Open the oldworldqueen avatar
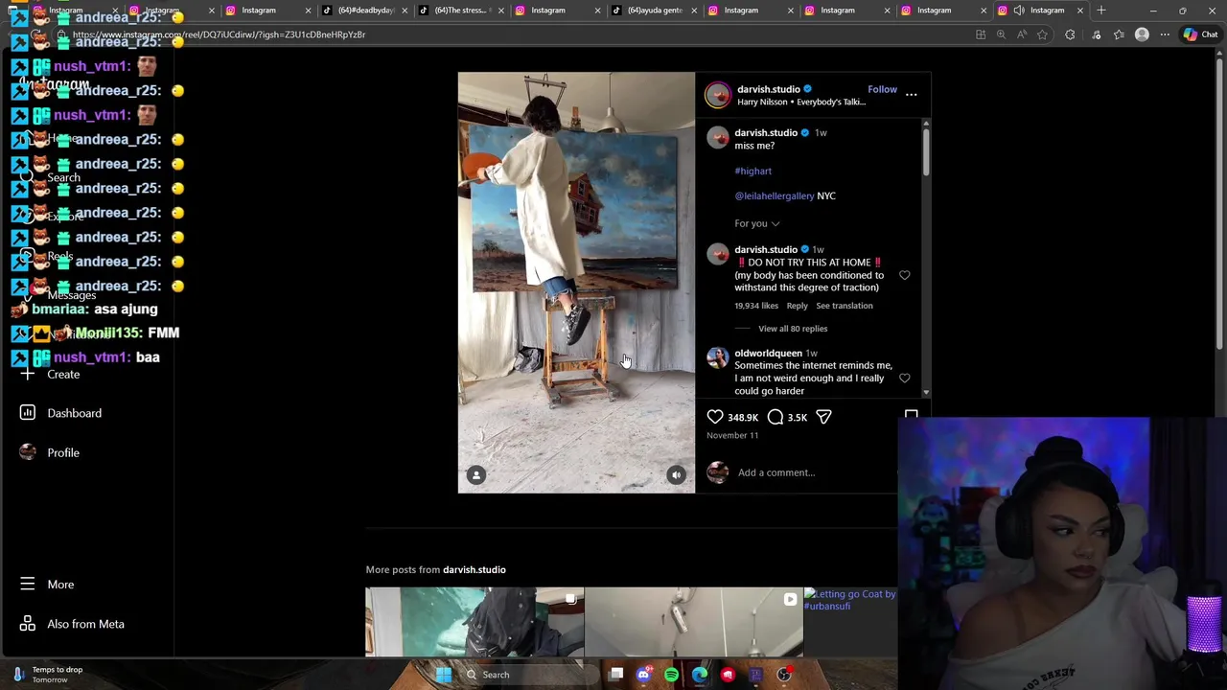This screenshot has height=690, width=1227. coord(717,358)
